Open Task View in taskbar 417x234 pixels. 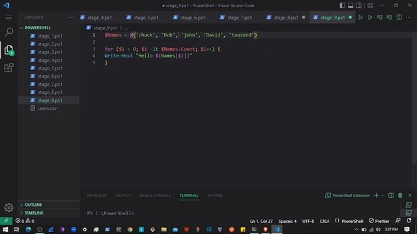[x=16, y=229]
